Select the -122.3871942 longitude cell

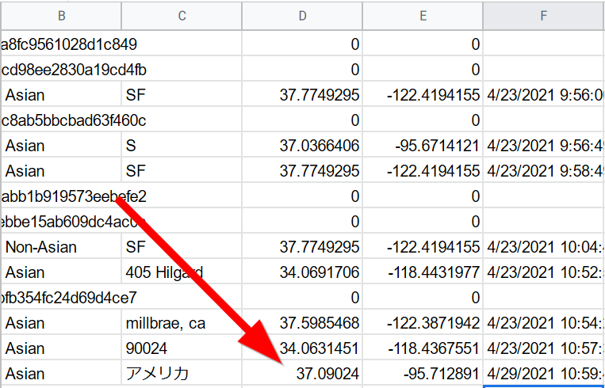[x=433, y=323]
